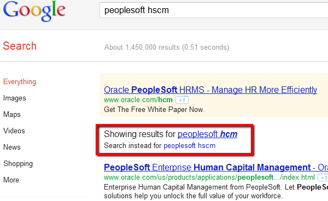Click the Google logo
This screenshot has width=328, height=201.
(x=34, y=11)
